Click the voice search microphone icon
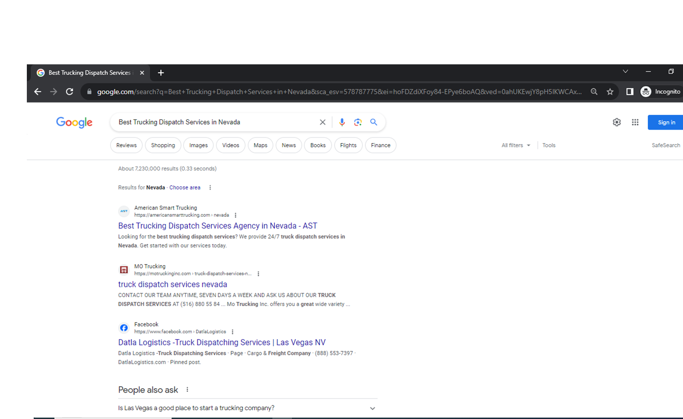This screenshot has width=683, height=419. 342,122
